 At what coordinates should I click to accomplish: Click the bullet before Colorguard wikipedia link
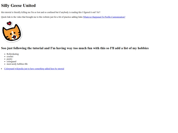(x=2, y=69)
